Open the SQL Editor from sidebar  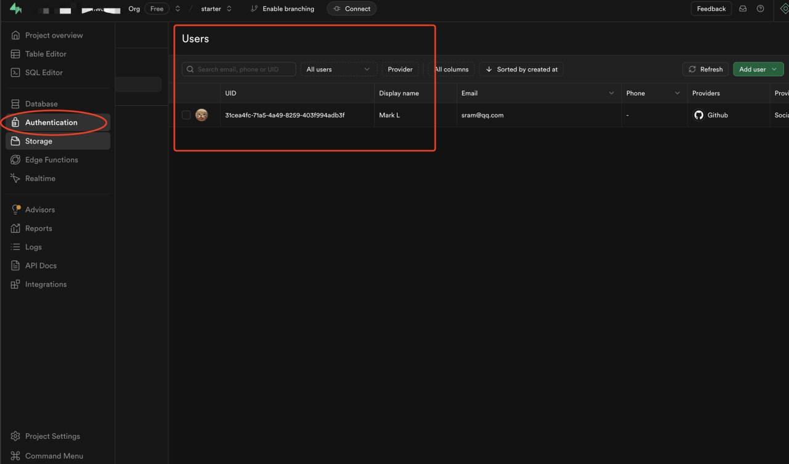click(x=43, y=73)
